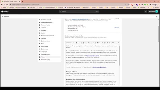Screen dimensions: 160x90
Task: Open text color picker in editor toolbar
Action: (x=84, y=43)
